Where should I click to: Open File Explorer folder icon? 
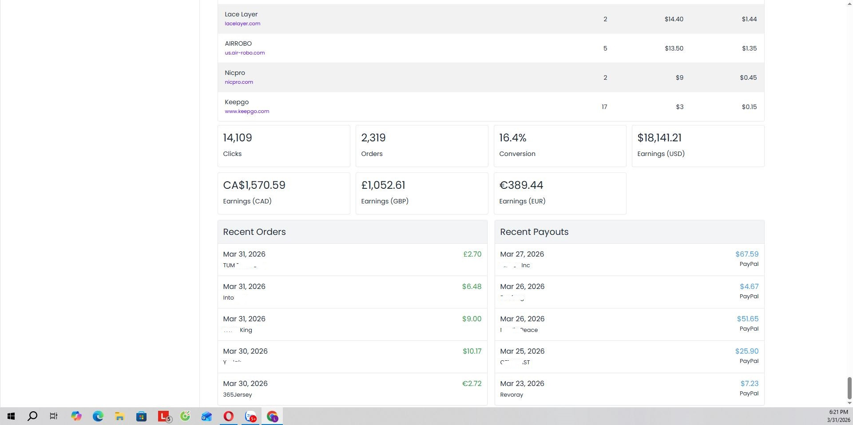[119, 416]
